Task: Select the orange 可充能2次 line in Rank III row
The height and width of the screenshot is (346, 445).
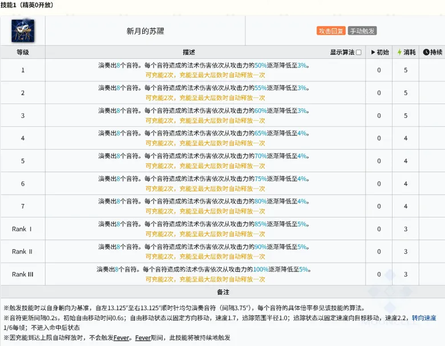Action: point(205,279)
